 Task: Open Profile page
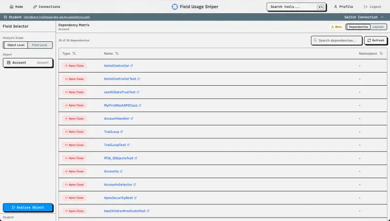point(344,7)
